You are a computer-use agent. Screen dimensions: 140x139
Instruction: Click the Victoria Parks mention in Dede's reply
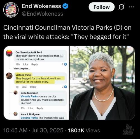tap(29, 96)
